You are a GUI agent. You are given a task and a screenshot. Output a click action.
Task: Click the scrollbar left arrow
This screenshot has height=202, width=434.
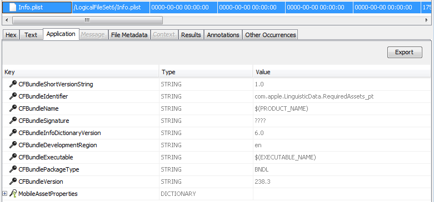coord(7,20)
